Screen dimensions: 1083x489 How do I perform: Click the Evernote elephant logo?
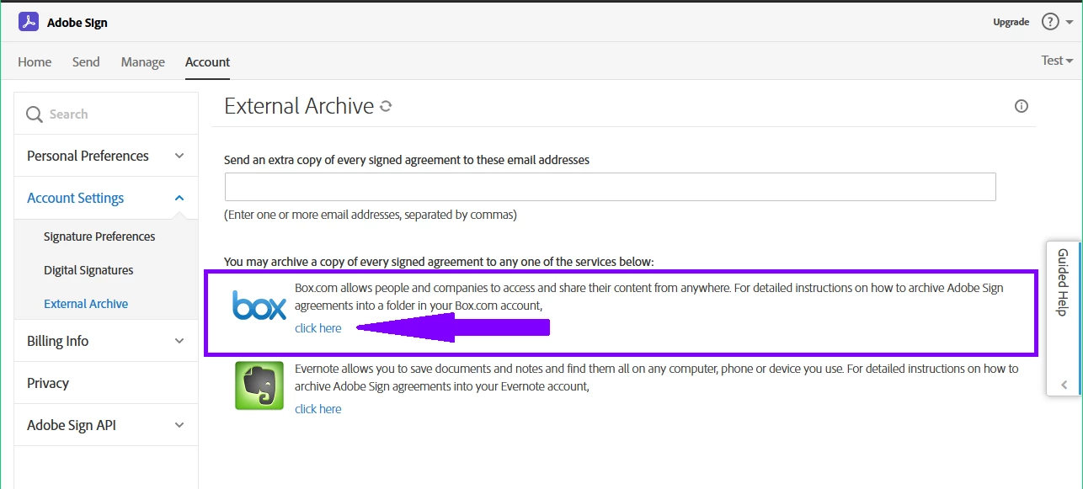[x=259, y=385]
